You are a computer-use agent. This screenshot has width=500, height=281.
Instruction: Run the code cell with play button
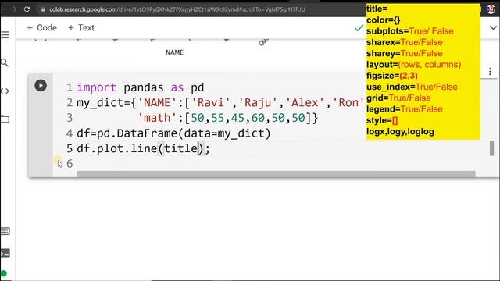[x=41, y=86]
